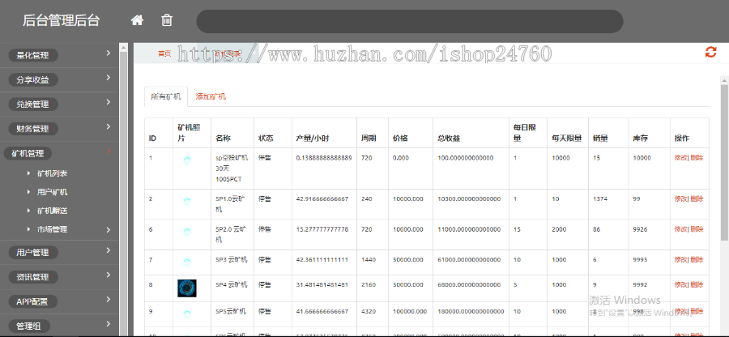Screen dimensions: 729x337
Task: Click loading image icon for SP5云矿机
Action: click(187, 314)
